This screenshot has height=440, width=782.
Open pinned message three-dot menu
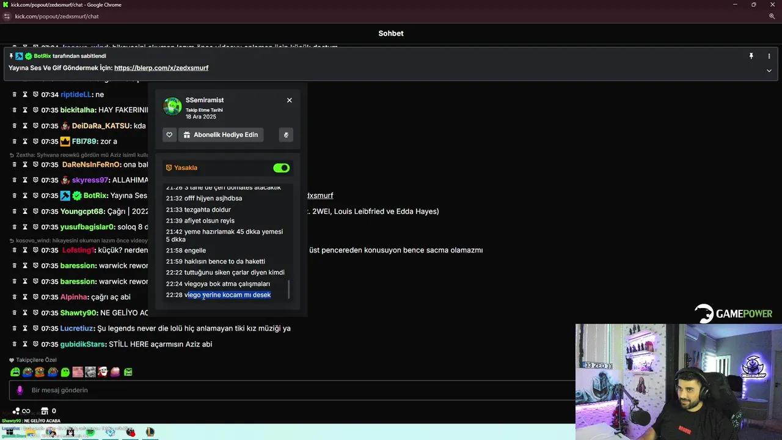pyautogui.click(x=769, y=56)
